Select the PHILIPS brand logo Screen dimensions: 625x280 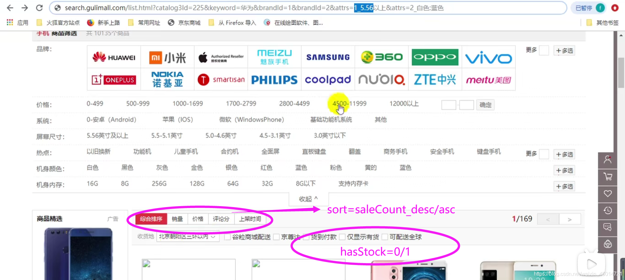(274, 79)
